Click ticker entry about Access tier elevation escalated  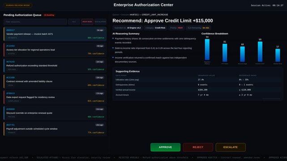73,157
